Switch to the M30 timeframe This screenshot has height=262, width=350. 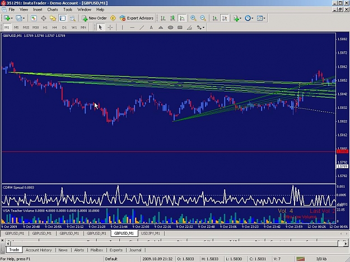(x=35, y=27)
